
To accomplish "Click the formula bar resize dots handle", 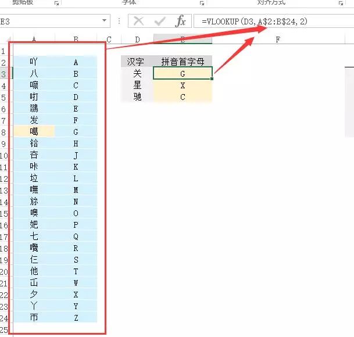I will point(119,21).
